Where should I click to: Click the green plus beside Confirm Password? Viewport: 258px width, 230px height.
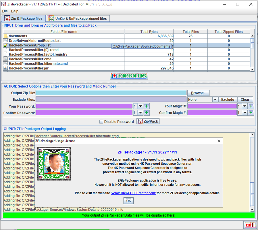(x=147, y=113)
